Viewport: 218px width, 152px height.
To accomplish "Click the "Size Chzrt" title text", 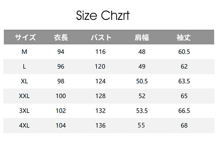I will [x=103, y=16].
